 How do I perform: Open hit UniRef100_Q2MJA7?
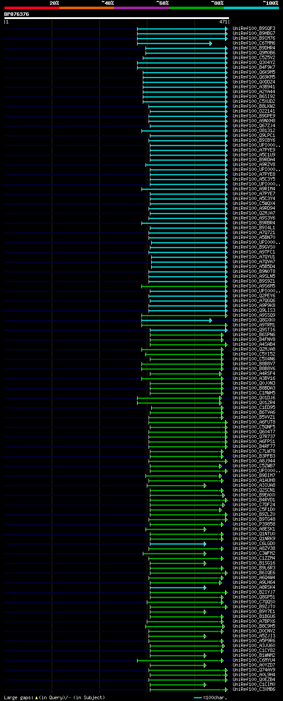tap(254, 213)
